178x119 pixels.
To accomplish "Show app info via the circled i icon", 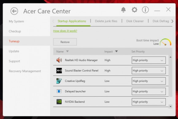I will [x=145, y=10].
